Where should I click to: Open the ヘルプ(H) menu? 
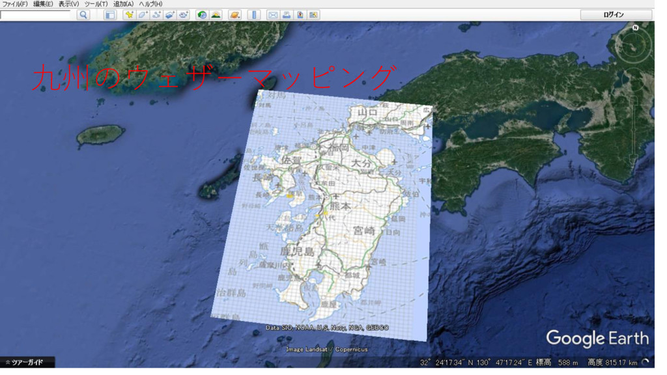tap(150, 4)
